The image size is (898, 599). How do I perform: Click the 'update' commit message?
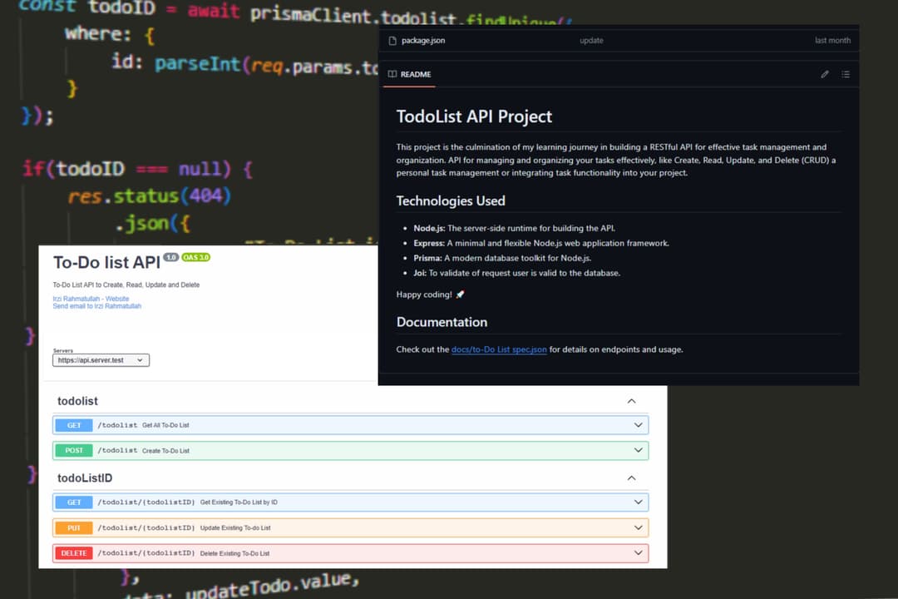click(x=591, y=40)
